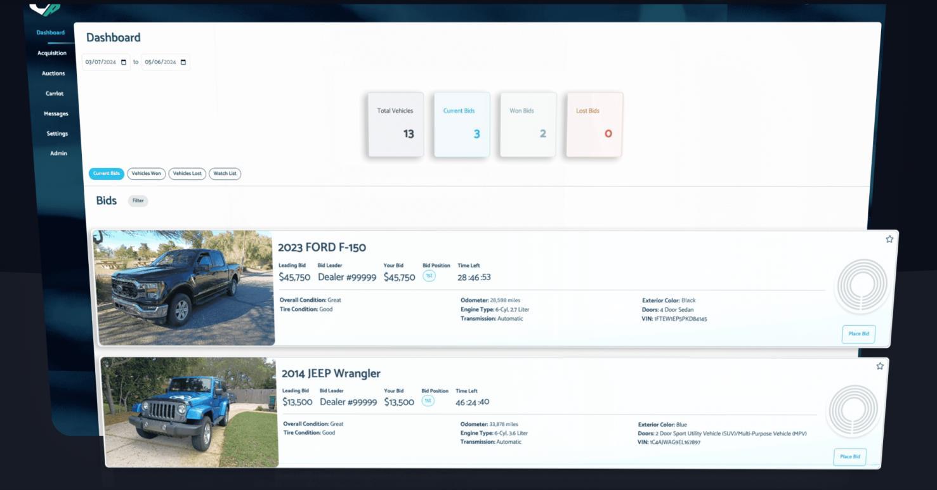This screenshot has width=937, height=490.
Task: Click the Ford F-150 engine type text
Action: pos(495,310)
